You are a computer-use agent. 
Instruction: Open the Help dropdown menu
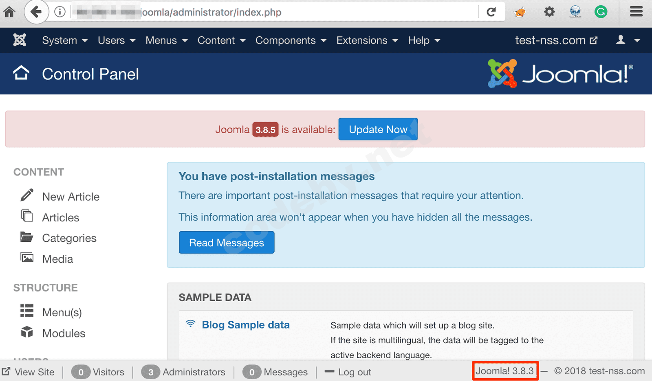[424, 40]
